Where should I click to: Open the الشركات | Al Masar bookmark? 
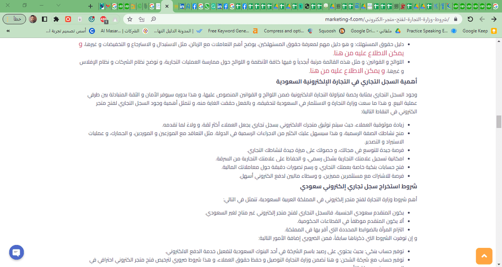tap(124, 31)
